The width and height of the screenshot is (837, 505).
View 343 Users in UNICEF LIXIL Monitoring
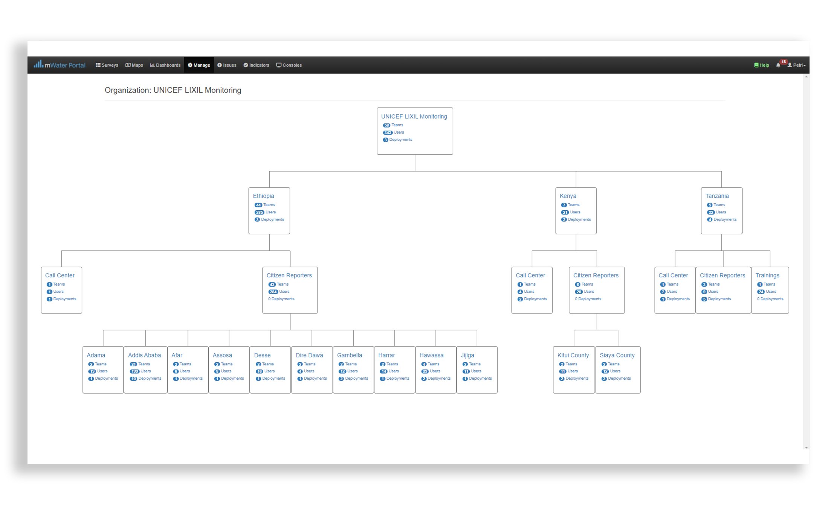click(393, 132)
